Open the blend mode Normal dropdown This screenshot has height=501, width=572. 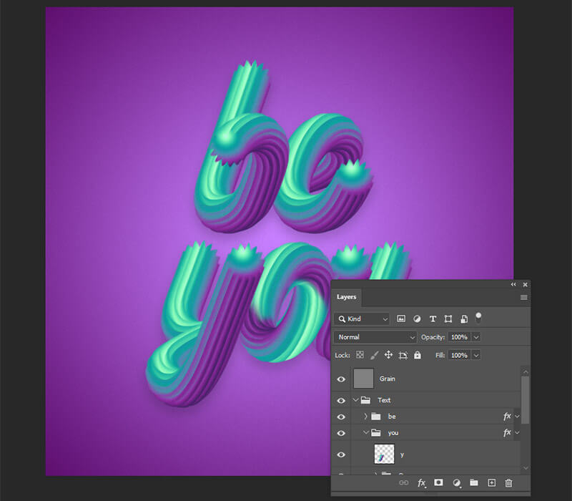tap(375, 336)
